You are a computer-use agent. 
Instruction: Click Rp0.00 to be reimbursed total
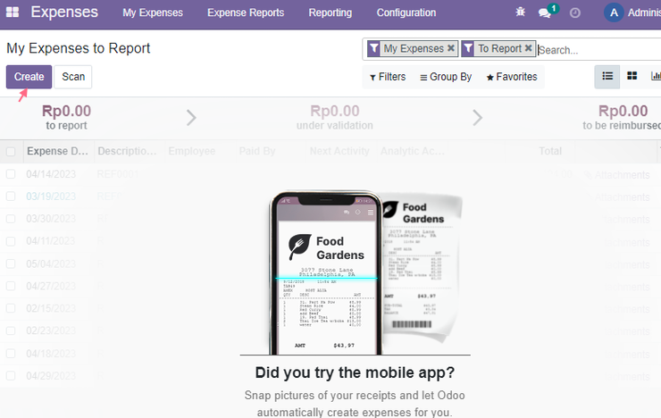click(623, 112)
